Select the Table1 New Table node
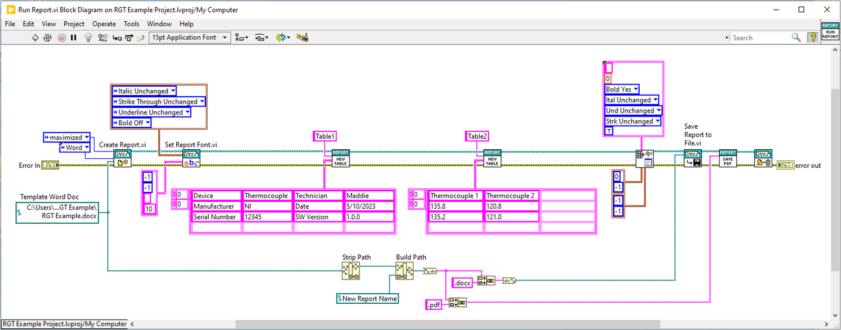Viewport: 841px width, 330px height. pos(341,158)
